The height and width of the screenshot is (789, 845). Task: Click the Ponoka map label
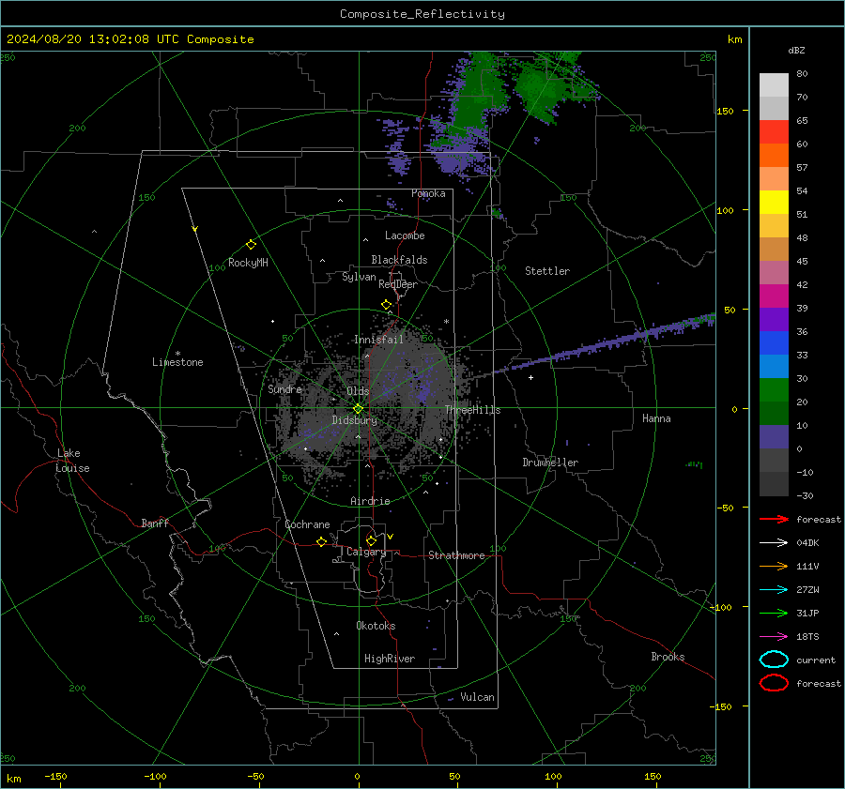pos(428,193)
